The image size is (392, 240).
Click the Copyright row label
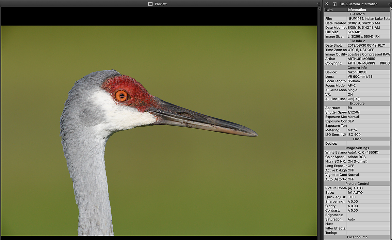point(334,63)
